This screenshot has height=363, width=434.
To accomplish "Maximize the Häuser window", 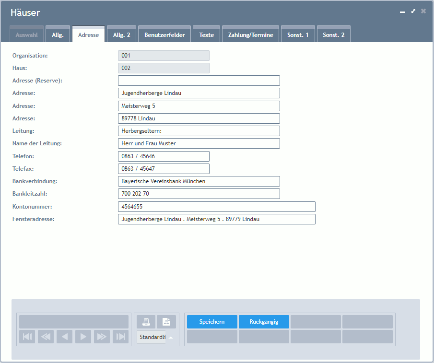I will (x=413, y=11).
